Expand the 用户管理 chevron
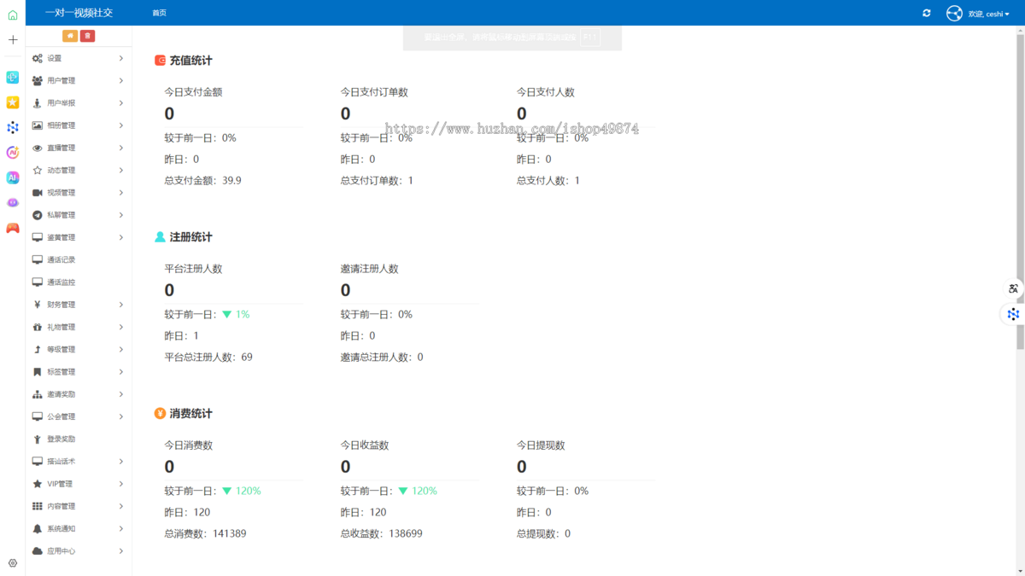This screenshot has height=576, width=1025. point(121,80)
